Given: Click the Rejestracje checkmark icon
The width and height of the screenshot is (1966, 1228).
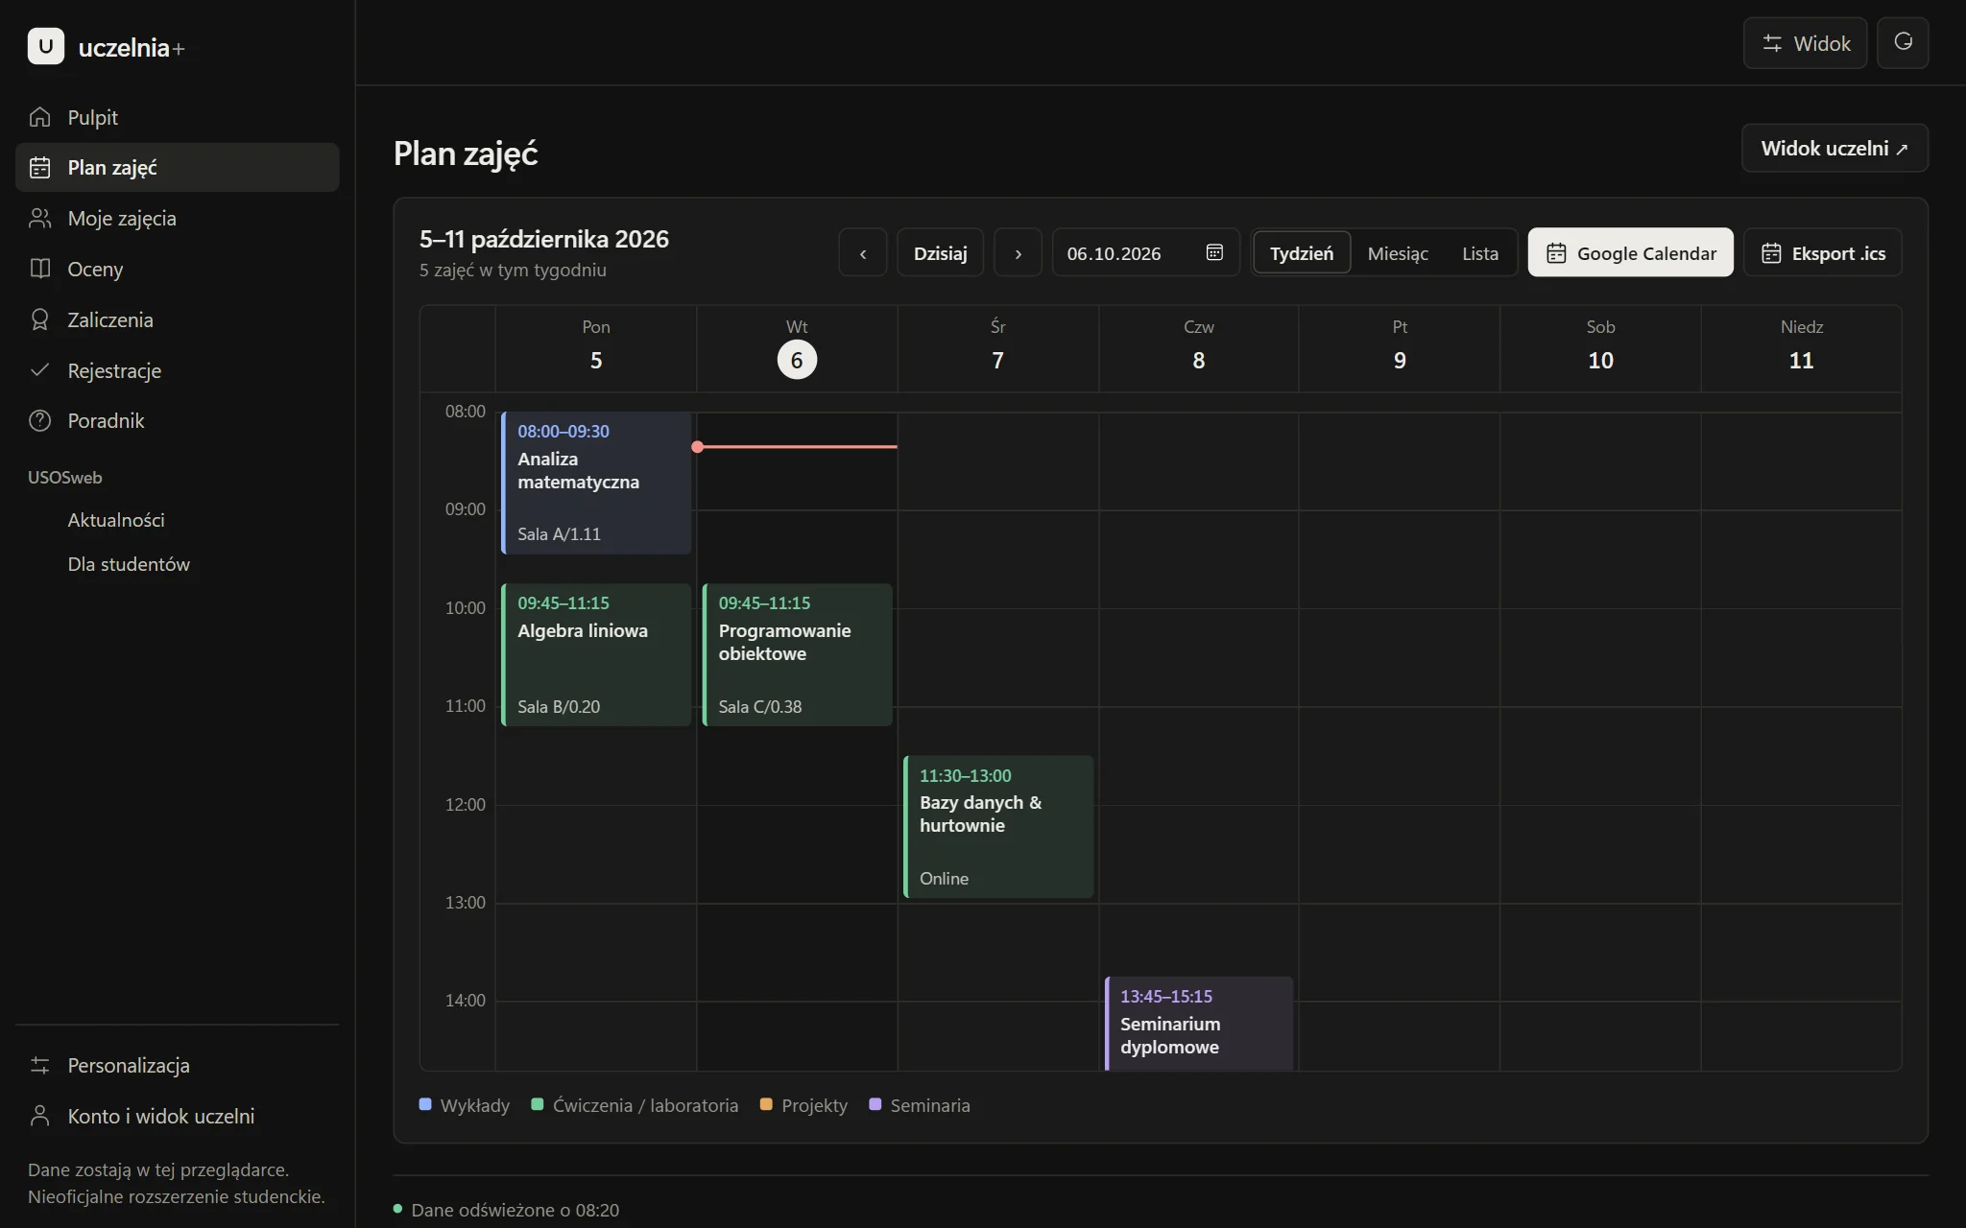Looking at the screenshot, I should pos(39,370).
